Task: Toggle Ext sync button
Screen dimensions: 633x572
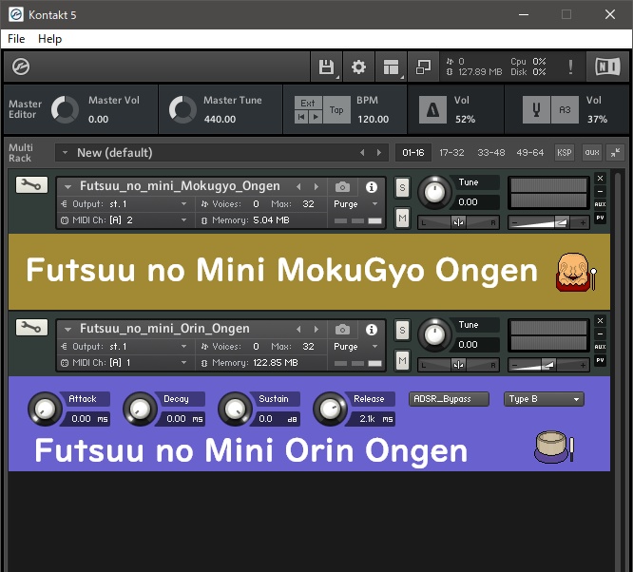Action: 308,103
